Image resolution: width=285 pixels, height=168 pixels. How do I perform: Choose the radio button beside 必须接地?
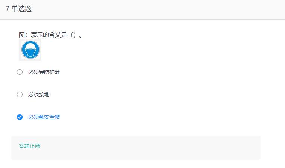pyautogui.click(x=20, y=95)
